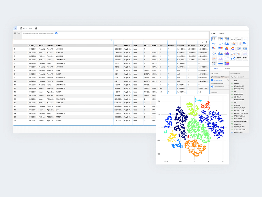Screen dimensions: 262x197
Task: Select the BRAND_SHARE field in Available Fields
Action: 239,89
